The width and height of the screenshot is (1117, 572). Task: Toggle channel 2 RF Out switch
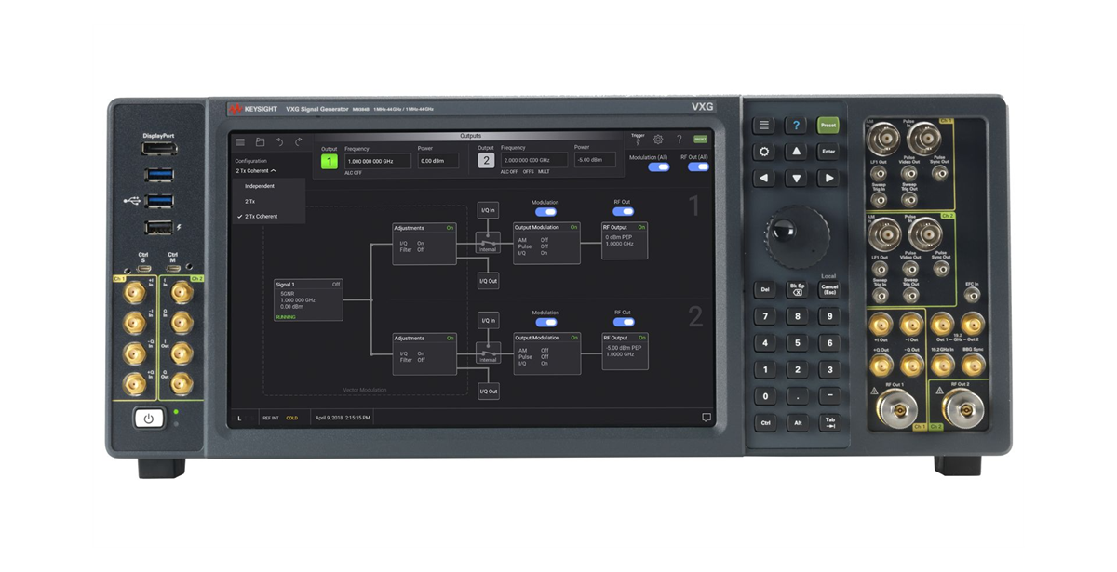pos(623,323)
